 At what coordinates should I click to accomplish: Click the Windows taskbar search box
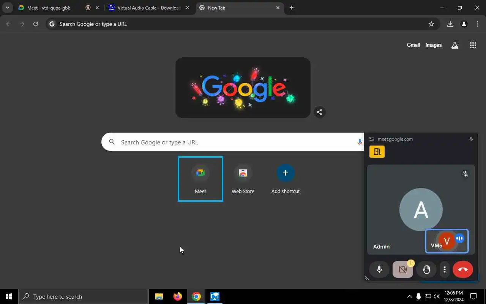[84, 296]
